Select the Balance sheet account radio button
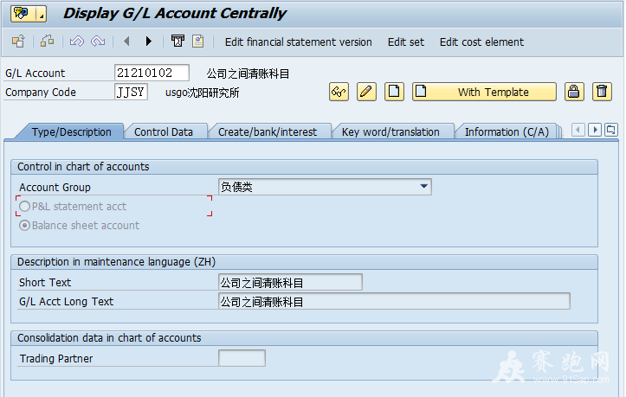 click(x=25, y=226)
